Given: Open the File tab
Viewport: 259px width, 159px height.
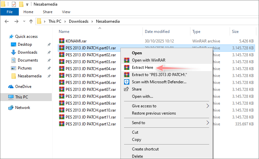Looking at the screenshot, I should click(10, 12).
